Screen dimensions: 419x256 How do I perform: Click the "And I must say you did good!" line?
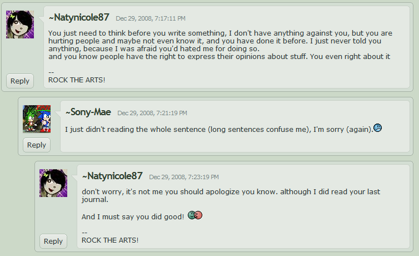(x=132, y=216)
